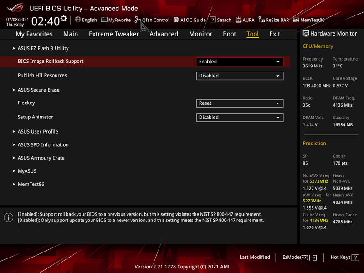Click CPU/Memory heading
The image size is (364, 273).
coord(318,46)
